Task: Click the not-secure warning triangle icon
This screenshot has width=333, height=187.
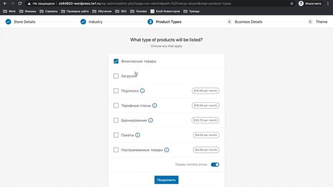Action: point(29,4)
